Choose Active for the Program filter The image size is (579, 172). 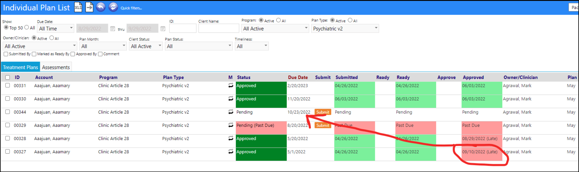[261, 20]
